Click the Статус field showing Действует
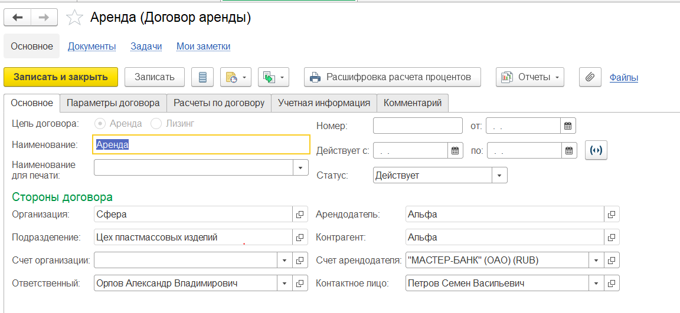Screen dimensions: 680x313 [x=433, y=175]
